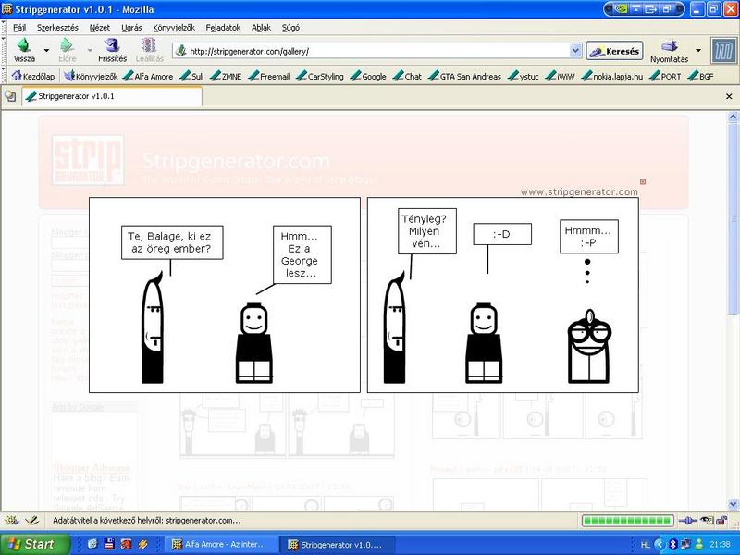Stop loading with the Leállítás button

[149, 51]
